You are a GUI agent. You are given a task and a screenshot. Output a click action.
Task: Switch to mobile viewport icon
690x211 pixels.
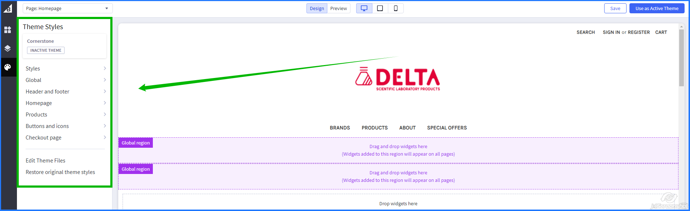pyautogui.click(x=395, y=8)
